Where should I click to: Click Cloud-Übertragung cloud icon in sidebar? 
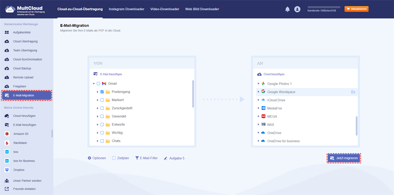7,42
